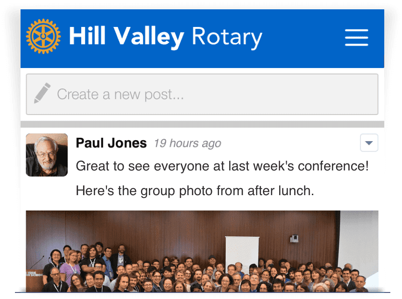The image size is (402, 299).
Task: Click the Rotary gear wheel logo
Action: 43,36
